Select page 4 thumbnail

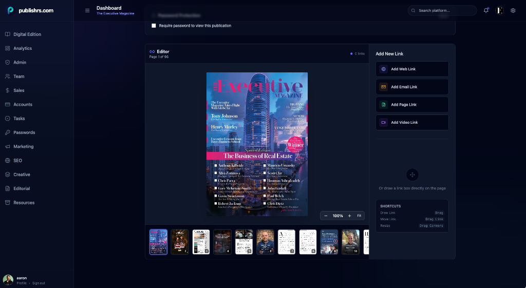coord(222,242)
